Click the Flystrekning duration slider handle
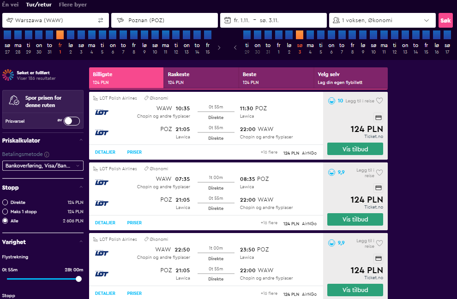The width and height of the screenshot is (457, 299). click(78, 279)
